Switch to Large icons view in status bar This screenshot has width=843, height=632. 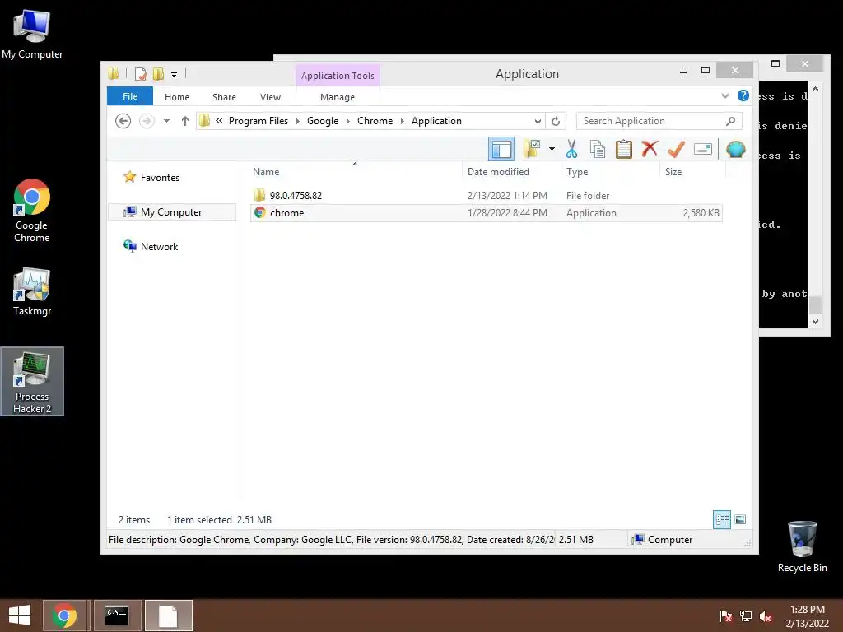(x=740, y=519)
